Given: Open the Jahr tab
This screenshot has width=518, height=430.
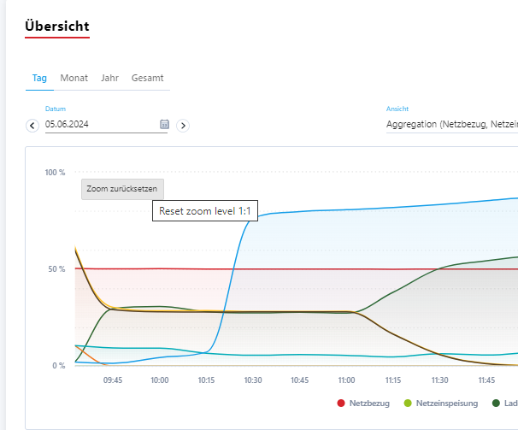Looking at the screenshot, I should pos(109,78).
